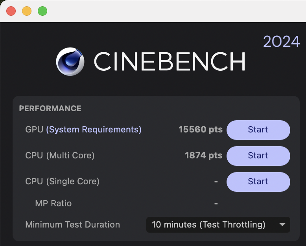The height and width of the screenshot is (246, 306).
Task: Start the CPU Single Core test
Action: tap(258, 182)
